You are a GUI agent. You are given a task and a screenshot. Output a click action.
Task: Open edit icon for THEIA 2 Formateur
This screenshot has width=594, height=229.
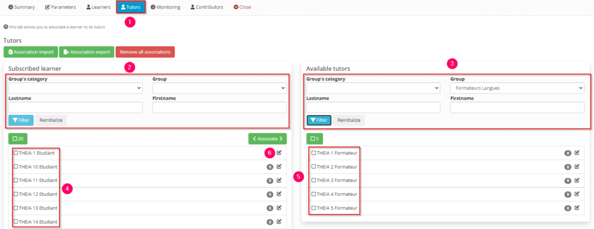577,166
